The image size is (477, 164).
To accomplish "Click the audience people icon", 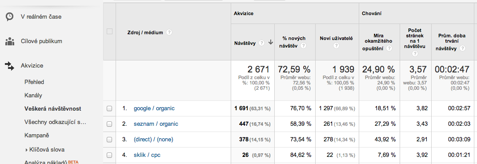I will pyautogui.click(x=10, y=41).
